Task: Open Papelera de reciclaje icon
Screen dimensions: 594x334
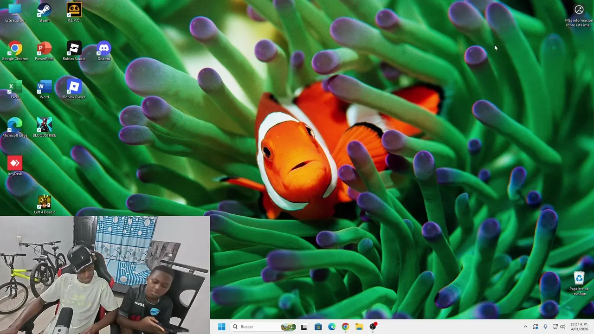Action: pos(579,283)
